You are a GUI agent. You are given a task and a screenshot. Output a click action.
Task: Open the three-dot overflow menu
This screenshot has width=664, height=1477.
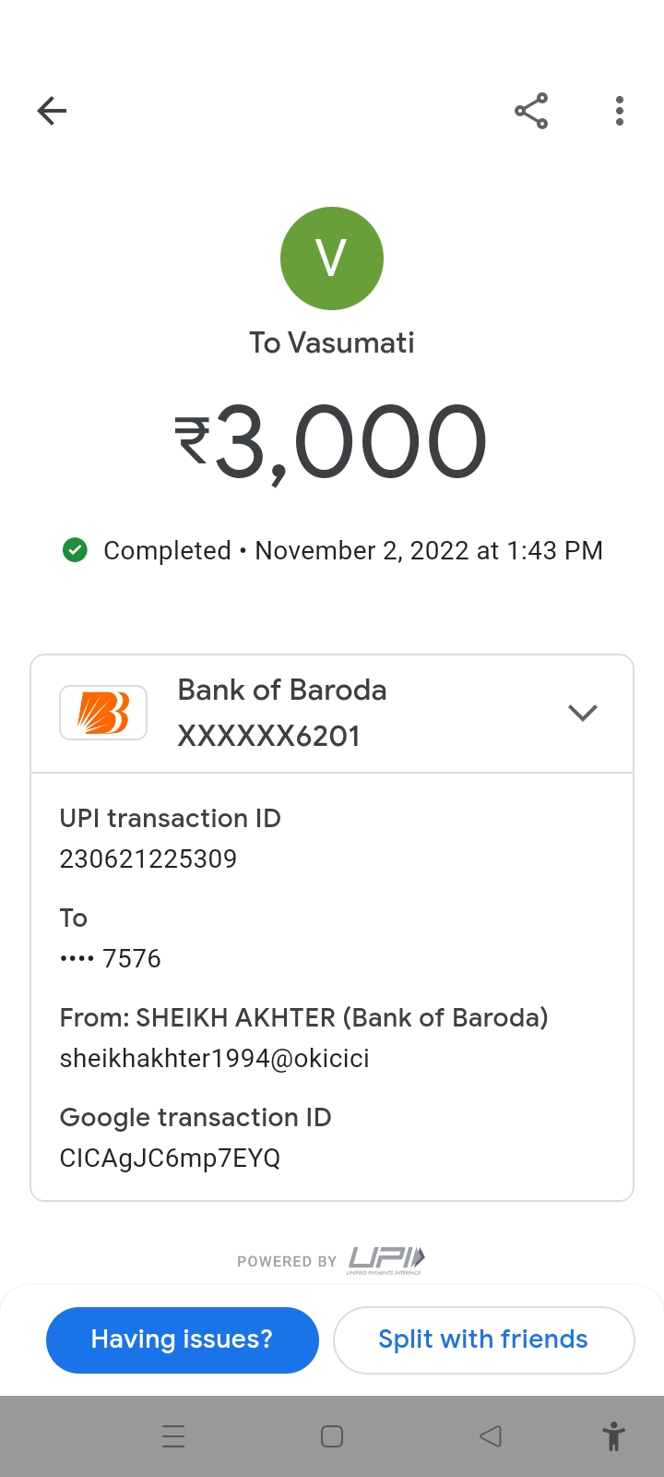click(x=620, y=112)
